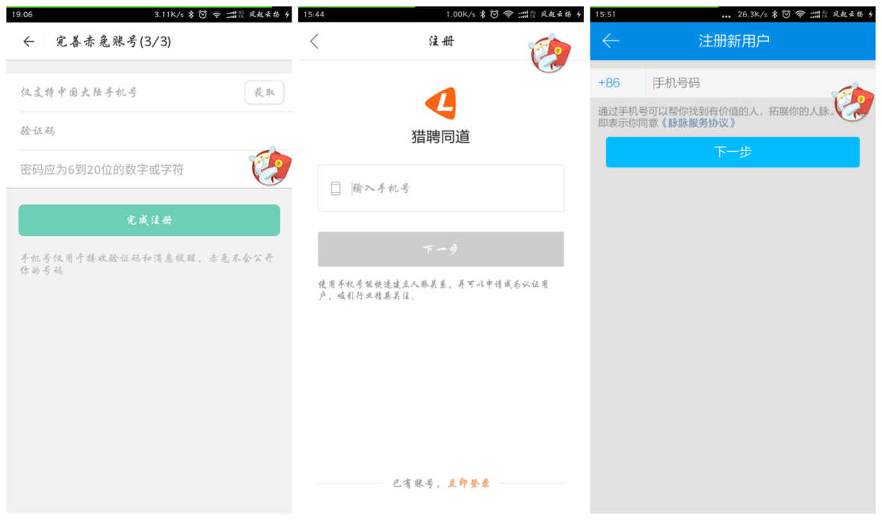Open the +86 country code selector

tap(609, 83)
